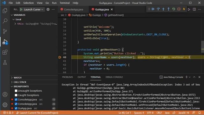The image size is (204, 115).
Task: Switch to the PROBLEMS panel tab
Action: [x=67, y=77]
